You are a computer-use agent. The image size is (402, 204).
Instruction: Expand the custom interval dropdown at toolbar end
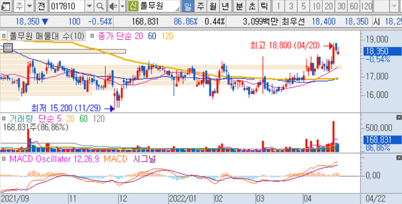click(x=394, y=6)
